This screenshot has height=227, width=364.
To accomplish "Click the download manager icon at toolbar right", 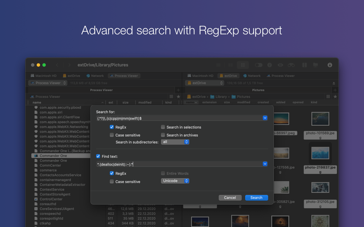I will pyautogui.click(x=330, y=65).
